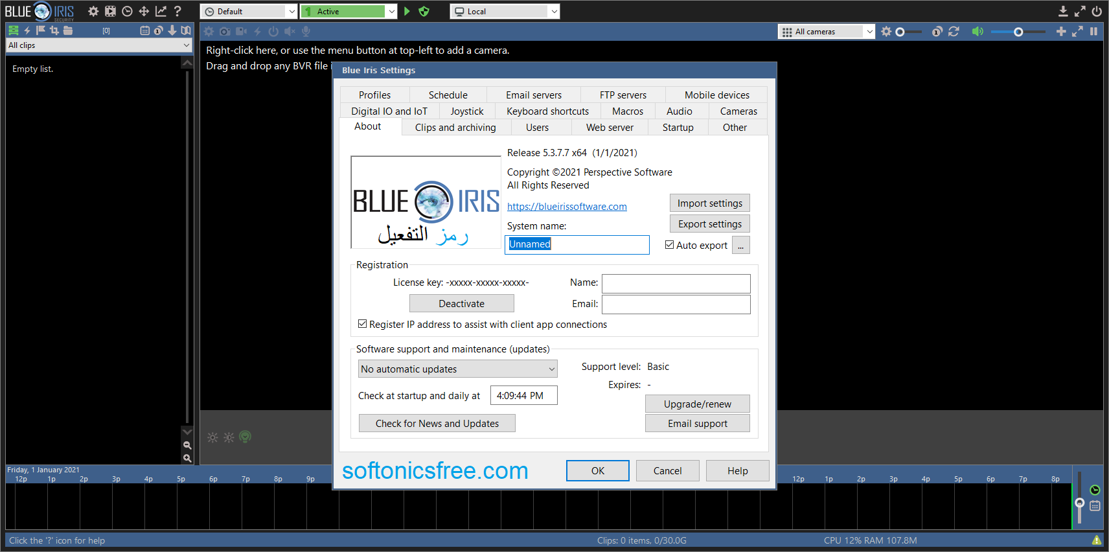Click the slider beside the cameras gear icon
The image size is (1109, 552).
click(908, 32)
